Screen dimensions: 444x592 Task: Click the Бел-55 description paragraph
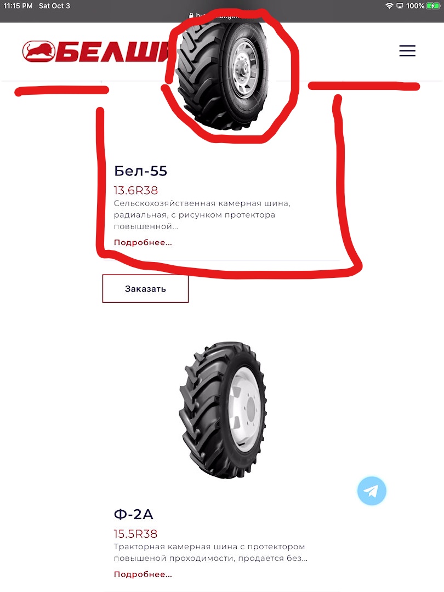click(x=202, y=215)
